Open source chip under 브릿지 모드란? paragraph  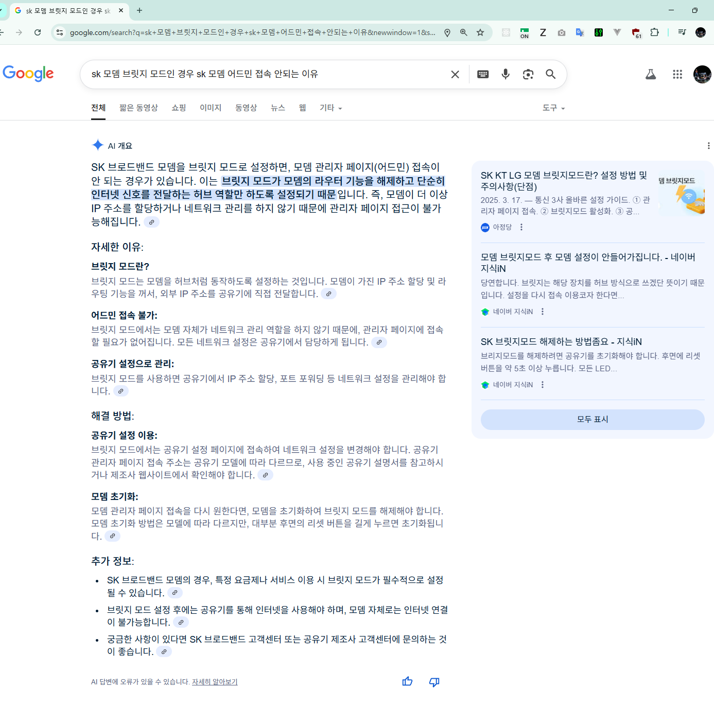328,294
